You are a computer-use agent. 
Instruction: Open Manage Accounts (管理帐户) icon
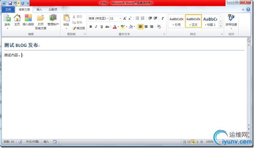[53, 18]
